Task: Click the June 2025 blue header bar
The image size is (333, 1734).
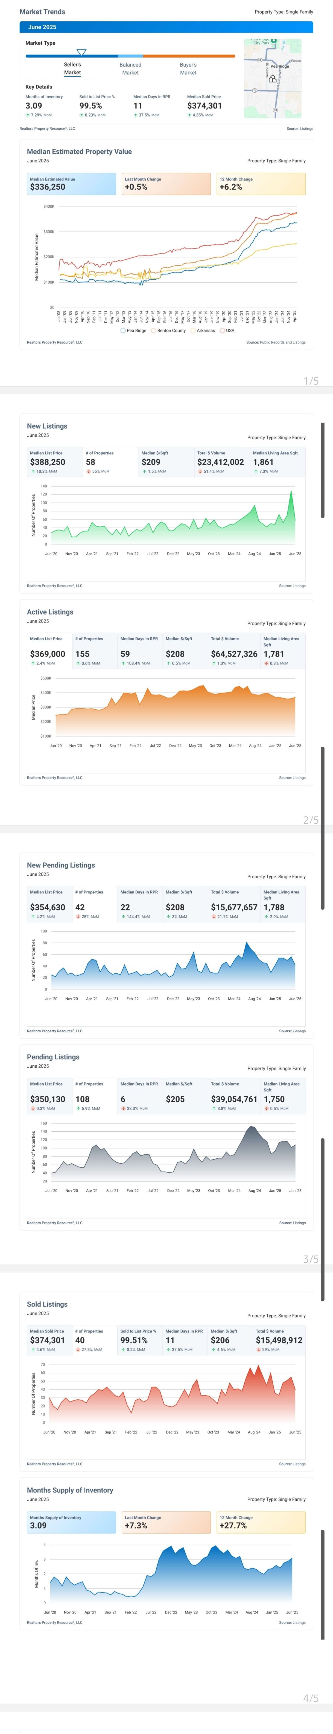Action: pyautogui.click(x=166, y=27)
